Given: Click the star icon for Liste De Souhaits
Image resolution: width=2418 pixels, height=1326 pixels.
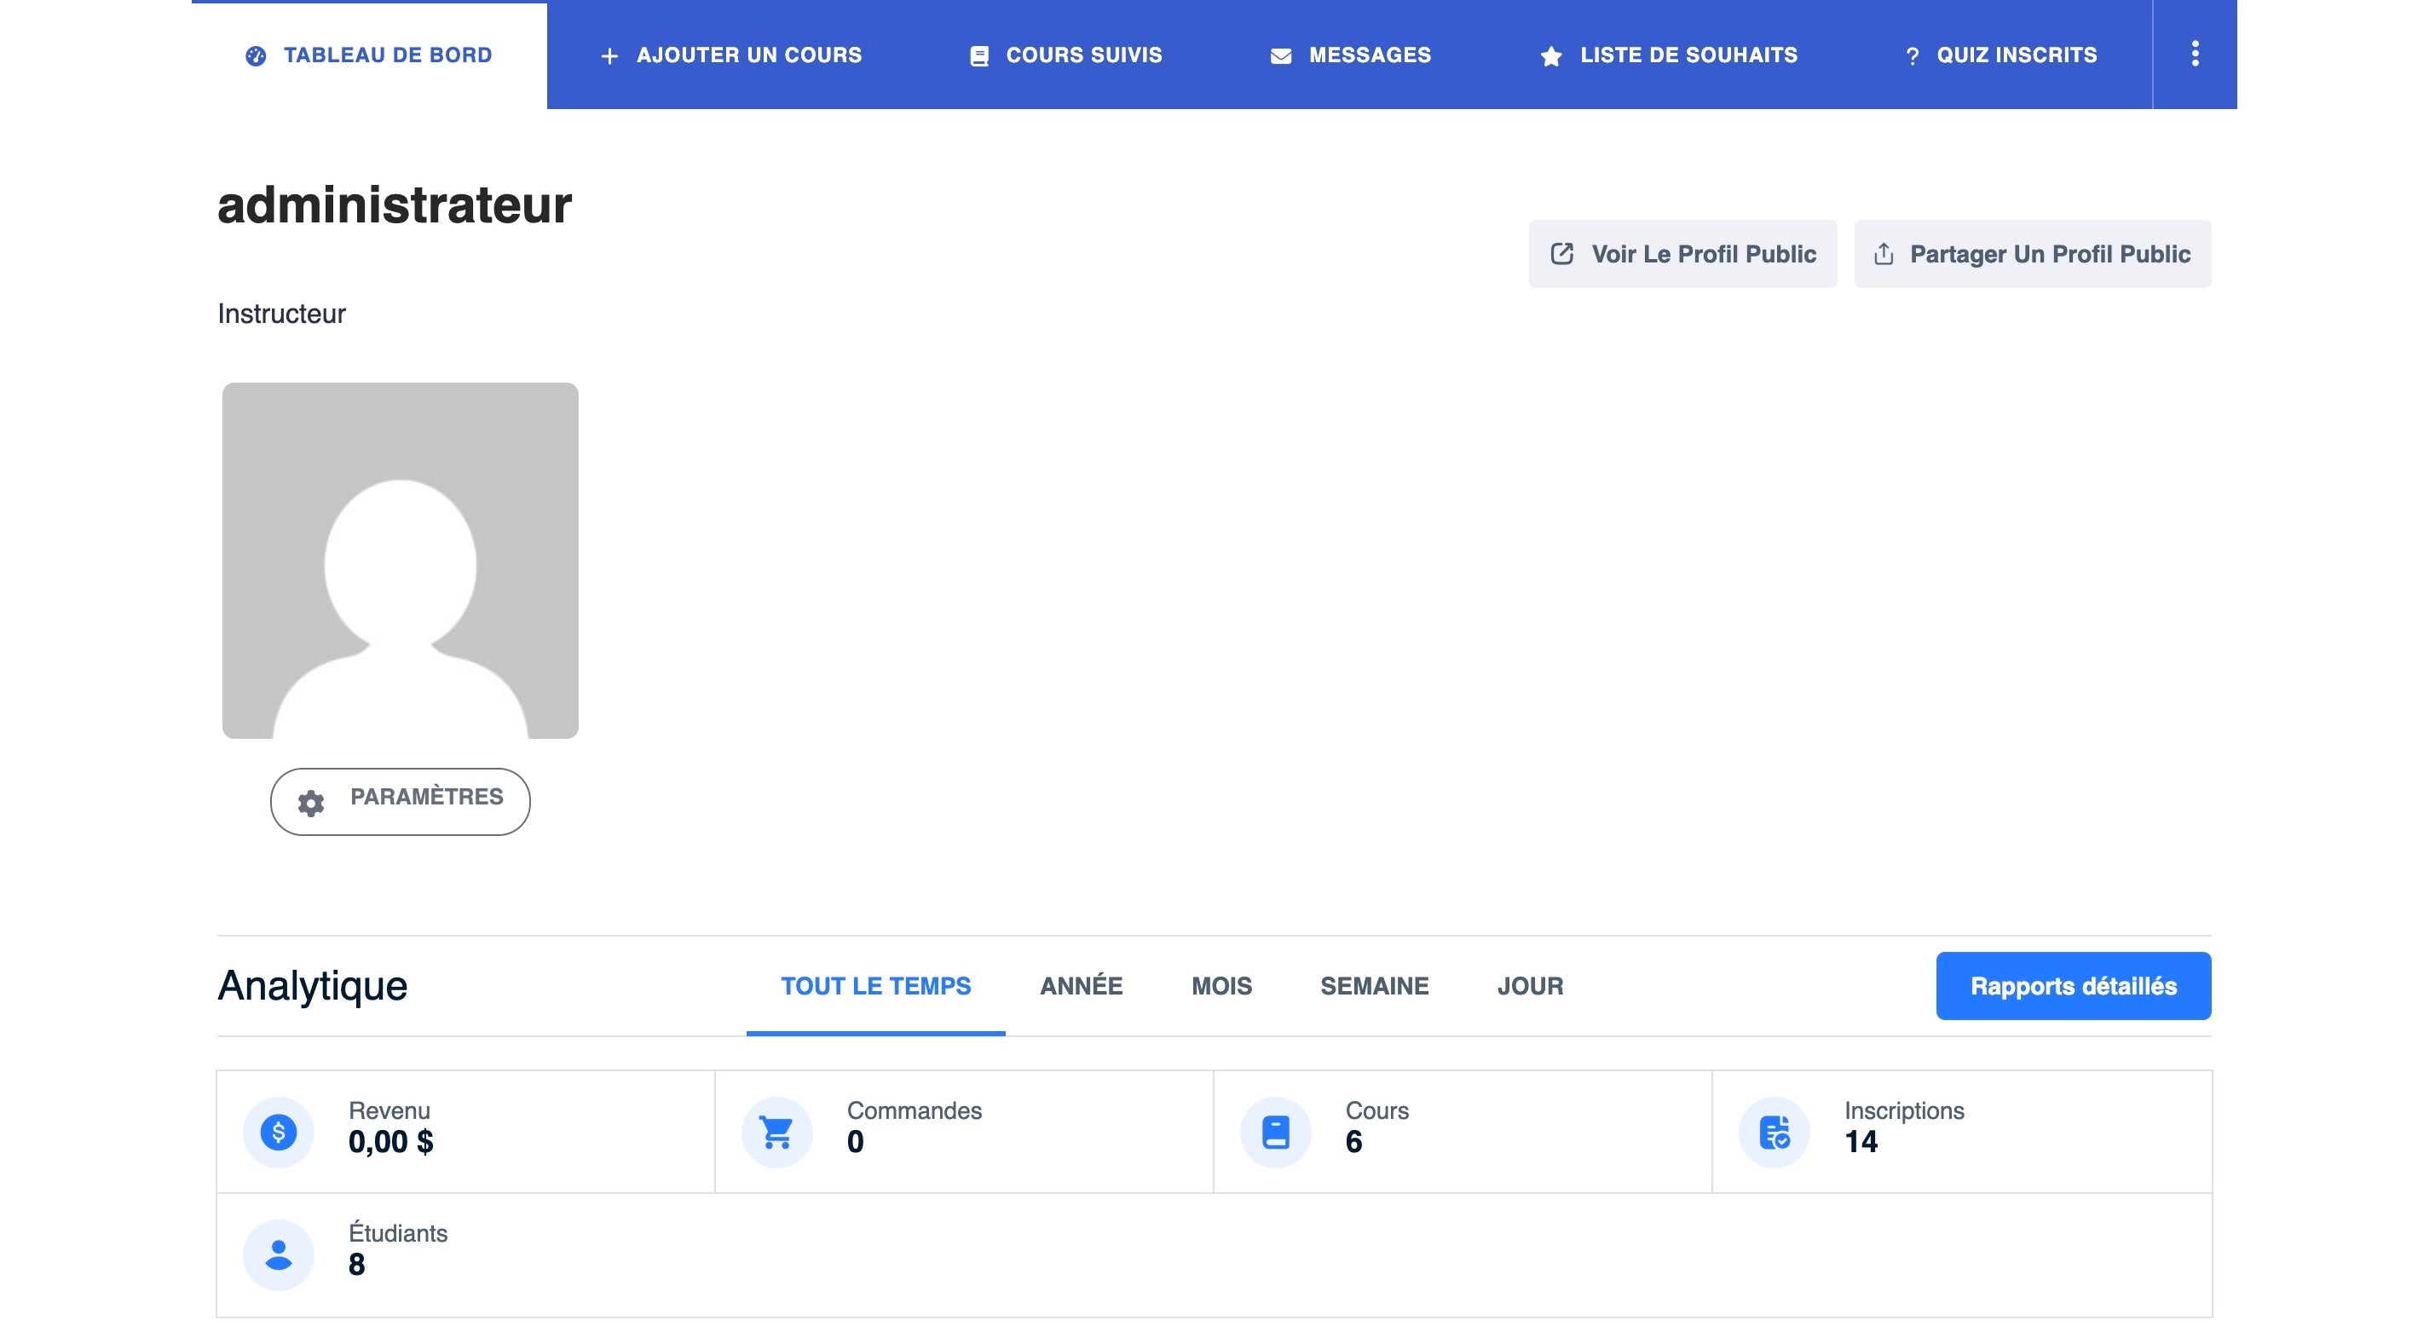Looking at the screenshot, I should pyautogui.click(x=1550, y=55).
